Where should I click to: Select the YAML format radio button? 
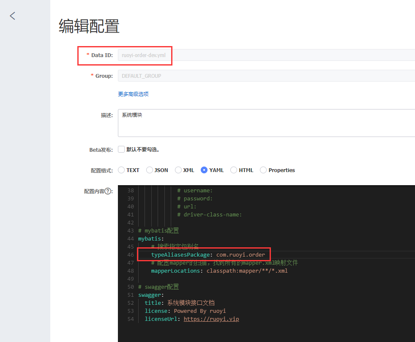(x=204, y=170)
